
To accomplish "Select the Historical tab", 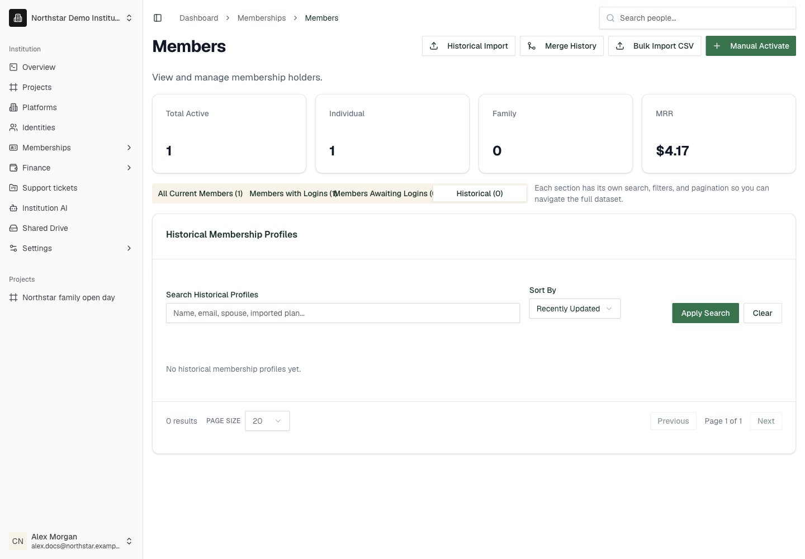I will click(x=480, y=193).
